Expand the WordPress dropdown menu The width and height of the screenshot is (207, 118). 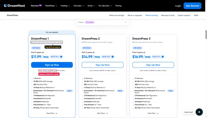click(x=51, y=6)
